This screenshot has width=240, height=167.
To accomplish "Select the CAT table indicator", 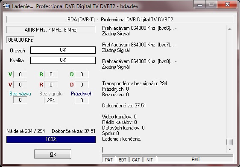I will coord(136,159).
